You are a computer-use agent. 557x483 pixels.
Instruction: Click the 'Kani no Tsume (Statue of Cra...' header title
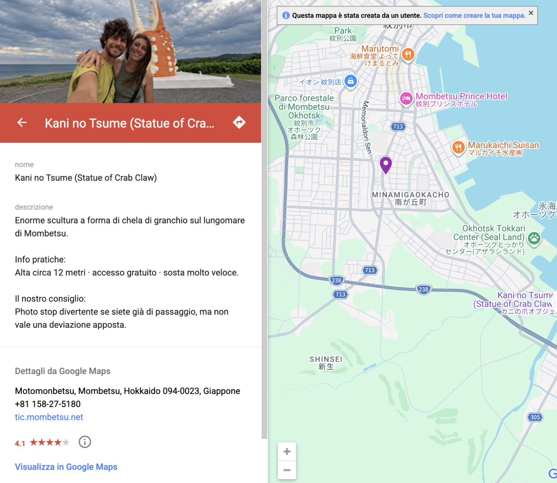pyautogui.click(x=130, y=123)
